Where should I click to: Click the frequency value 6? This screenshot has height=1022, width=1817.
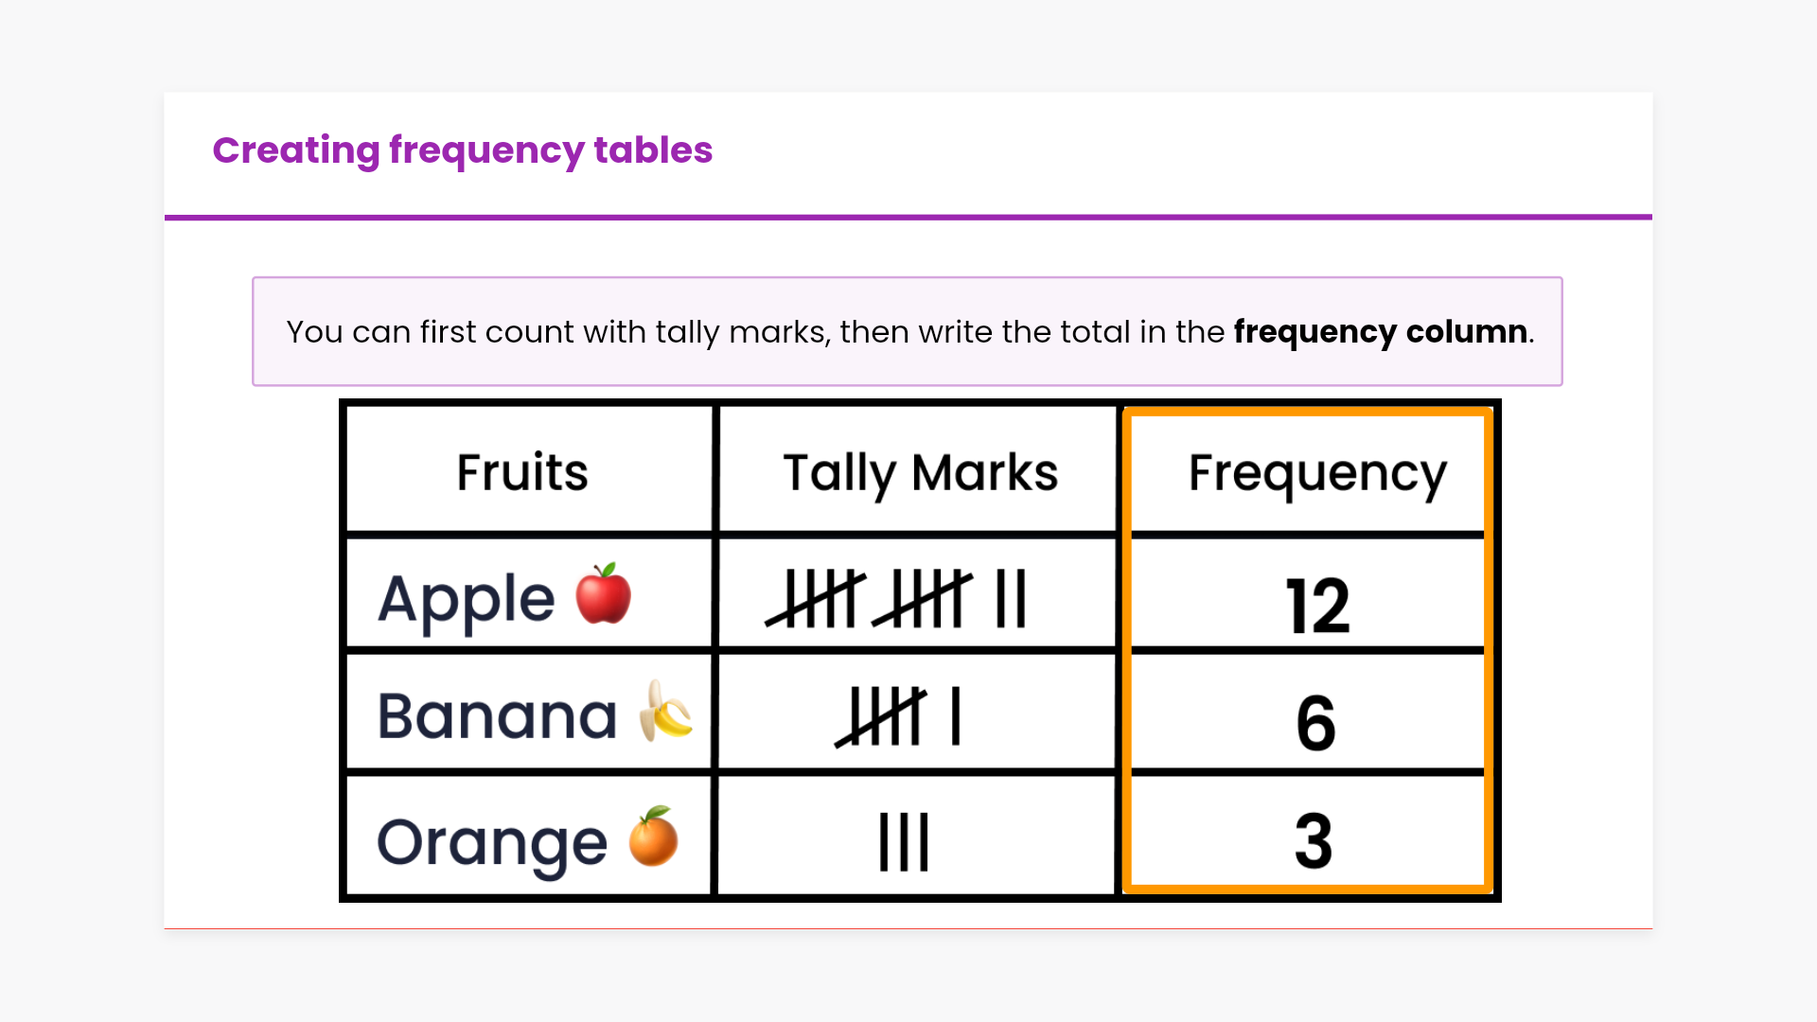pos(1315,724)
